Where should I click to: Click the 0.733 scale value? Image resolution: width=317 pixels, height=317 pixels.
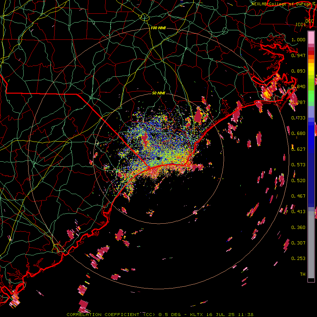pos(298,118)
